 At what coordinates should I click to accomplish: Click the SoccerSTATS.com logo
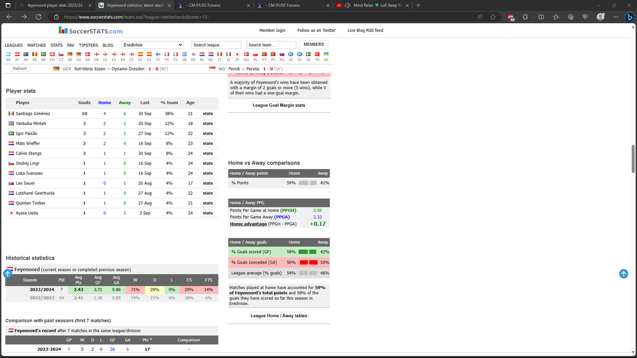[x=90, y=31]
